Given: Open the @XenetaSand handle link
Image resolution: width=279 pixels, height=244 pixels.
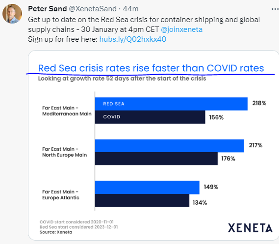Looking at the screenshot, I should point(93,8).
